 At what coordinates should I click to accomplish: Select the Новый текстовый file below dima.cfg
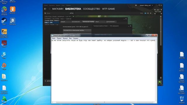(x=182, y=67)
